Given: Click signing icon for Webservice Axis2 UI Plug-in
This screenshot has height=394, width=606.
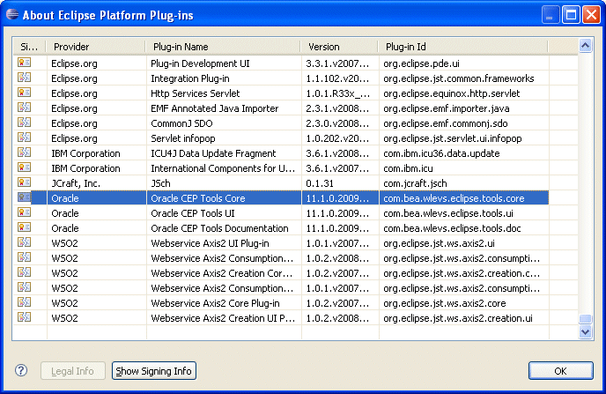Looking at the screenshot, I should point(25,242).
